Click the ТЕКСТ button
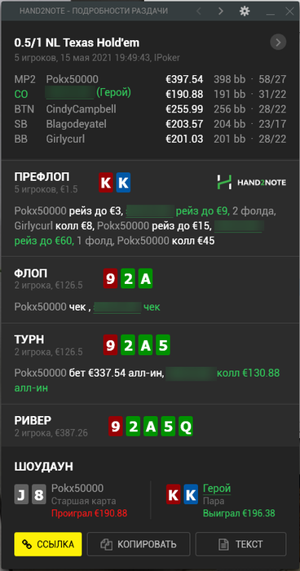The image size is (300, 571). click(240, 544)
